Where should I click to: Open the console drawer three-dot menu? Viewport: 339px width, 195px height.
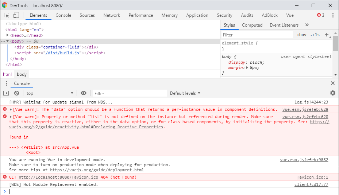(6, 83)
